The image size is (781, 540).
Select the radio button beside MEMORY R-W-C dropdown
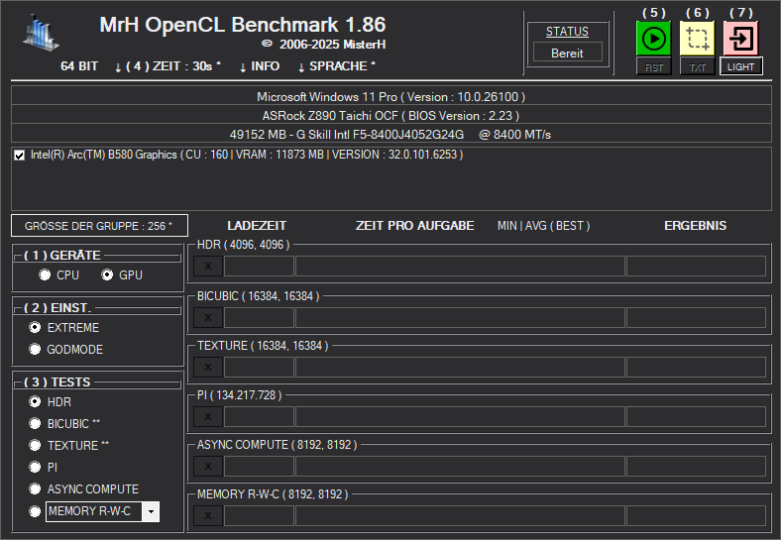[35, 511]
